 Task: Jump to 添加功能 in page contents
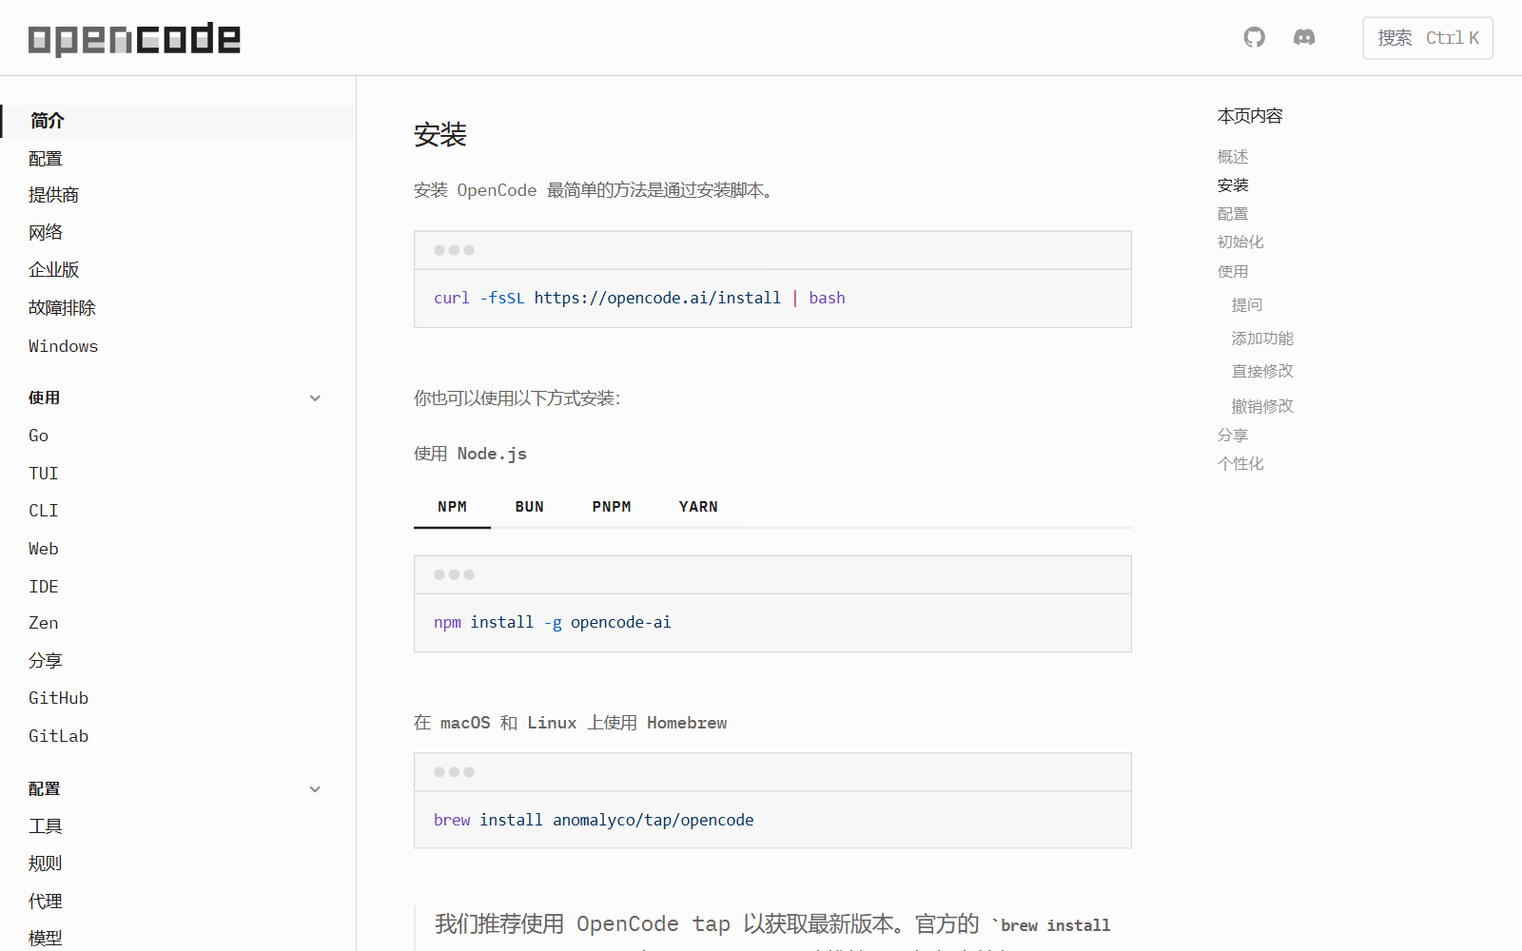click(x=1262, y=339)
